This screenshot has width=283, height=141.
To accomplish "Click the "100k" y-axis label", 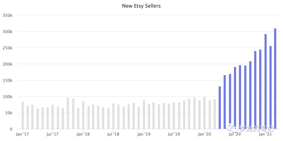I will click(x=7, y=97).
